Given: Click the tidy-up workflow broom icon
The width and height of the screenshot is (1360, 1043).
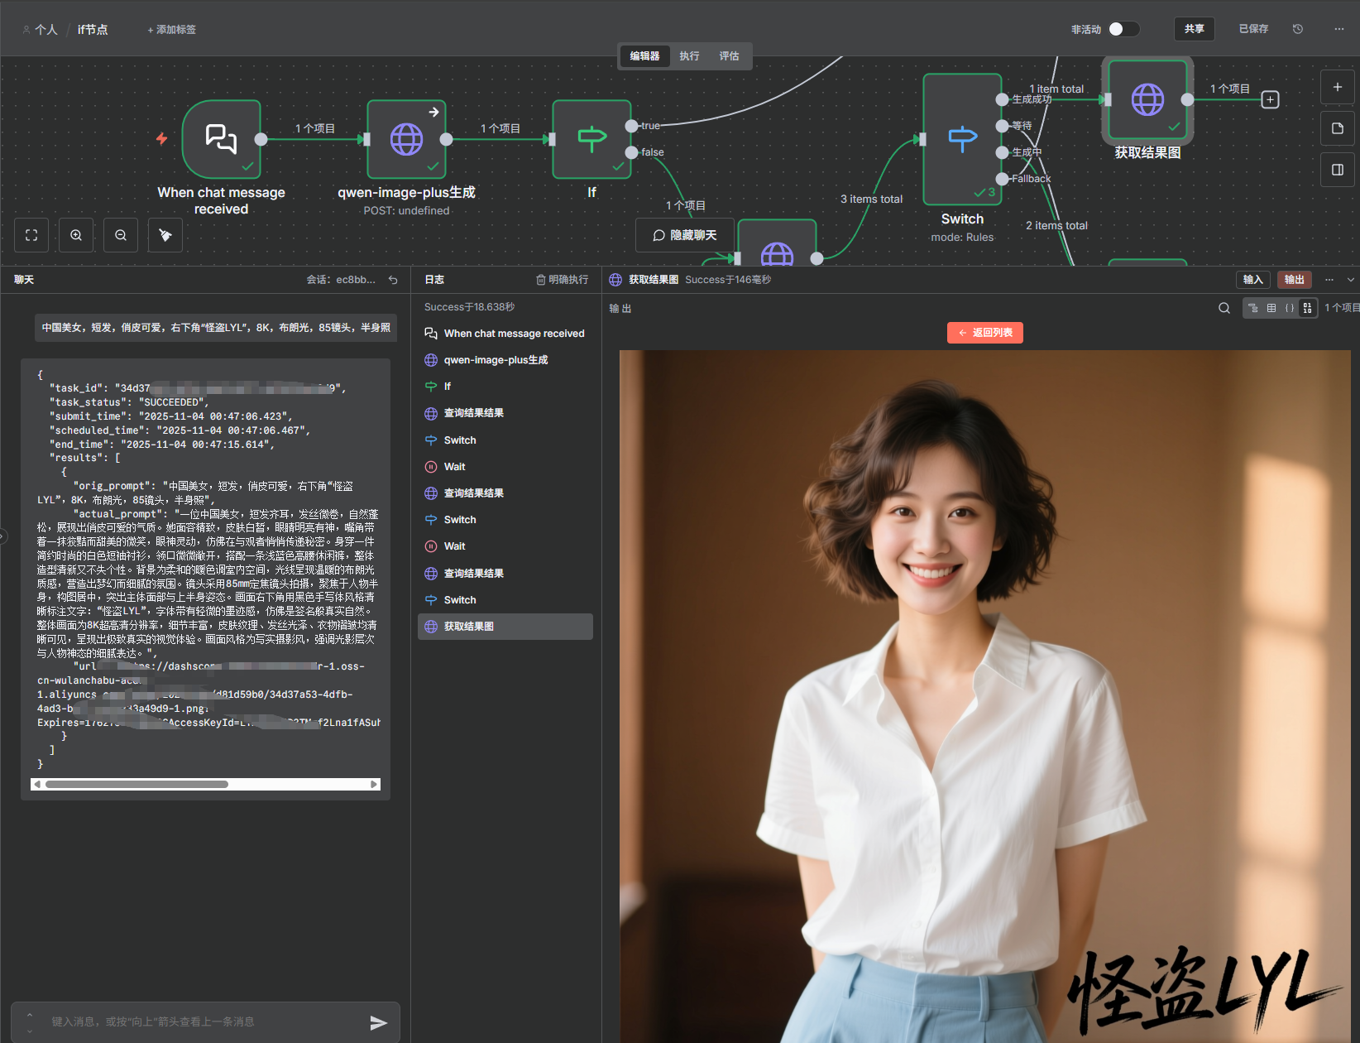Looking at the screenshot, I should tap(165, 235).
